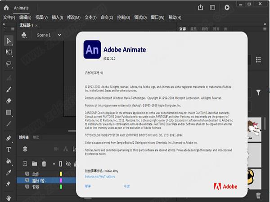Viewport: 270px width, 202px height.
Task: Close the 无标题-1 document tab
Action: click(36, 26)
